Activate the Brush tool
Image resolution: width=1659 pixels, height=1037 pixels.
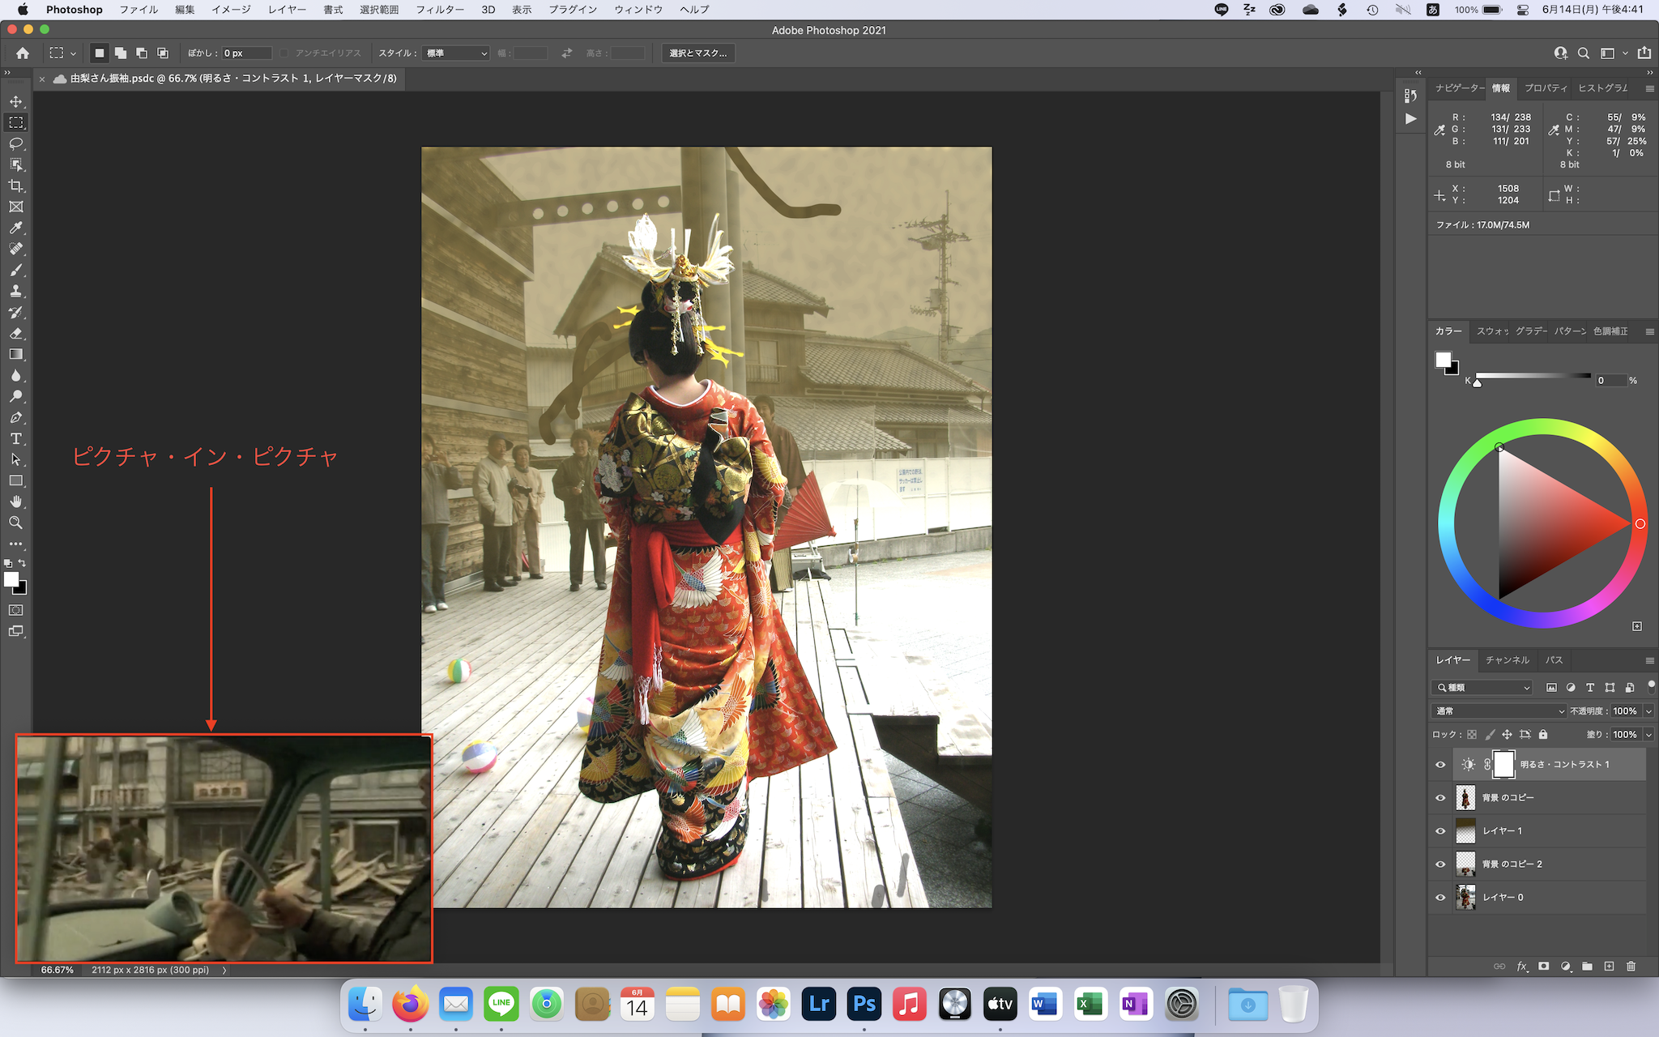tap(15, 270)
